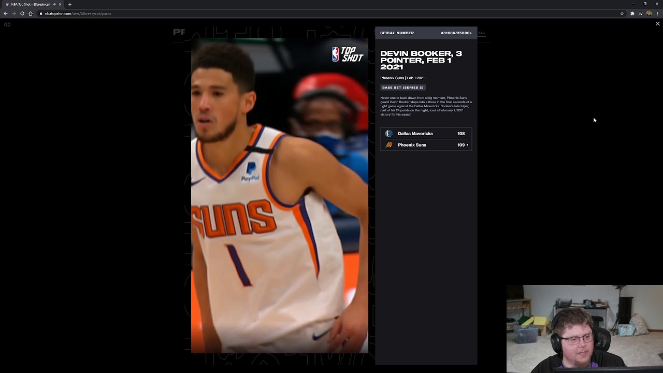Open the browser home page icon
The height and width of the screenshot is (373, 663).
click(31, 13)
